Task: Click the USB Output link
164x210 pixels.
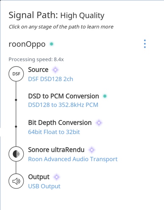Action: pyautogui.click(x=44, y=186)
